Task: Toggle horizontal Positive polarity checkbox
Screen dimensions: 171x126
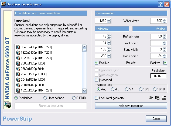Action: point(96,63)
